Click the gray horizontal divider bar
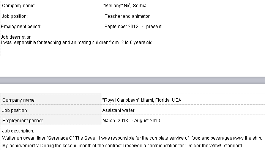 point(132,80)
